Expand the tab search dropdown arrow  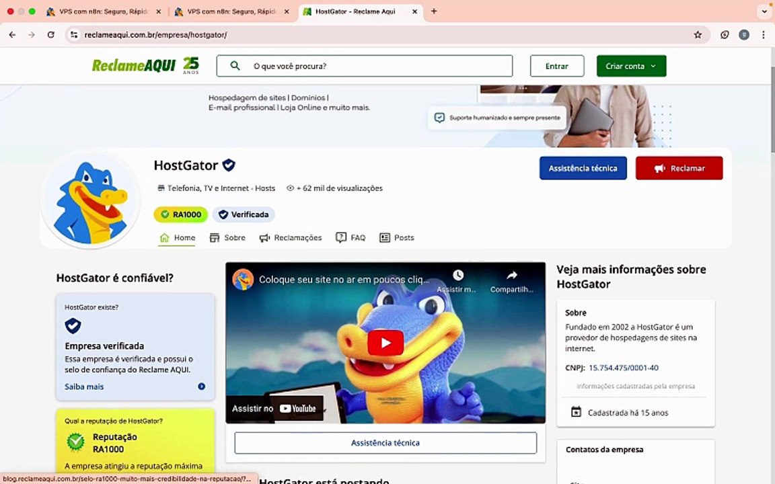(x=764, y=11)
